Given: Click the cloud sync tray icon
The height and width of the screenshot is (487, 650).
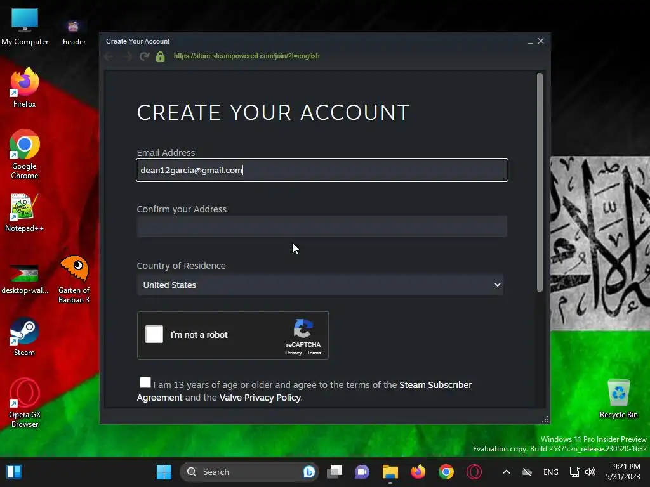Looking at the screenshot, I should tap(527, 472).
